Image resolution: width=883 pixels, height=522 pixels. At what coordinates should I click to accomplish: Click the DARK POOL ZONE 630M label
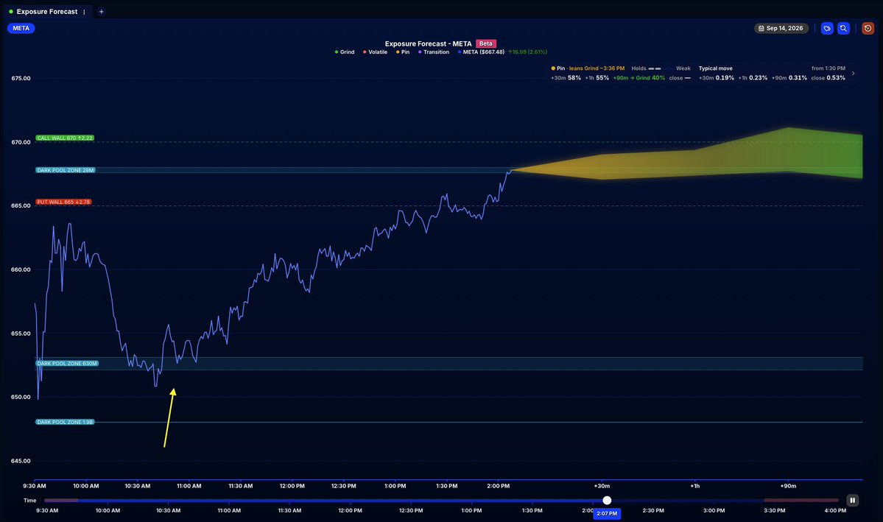pyautogui.click(x=67, y=363)
